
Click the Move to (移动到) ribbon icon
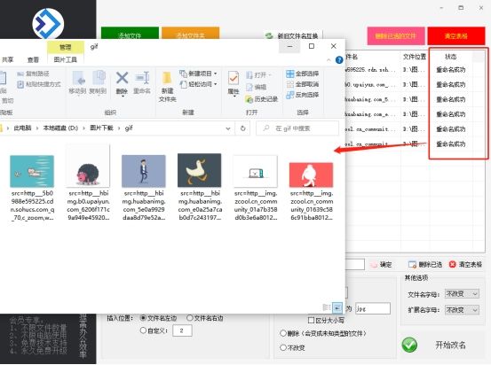coord(78,78)
